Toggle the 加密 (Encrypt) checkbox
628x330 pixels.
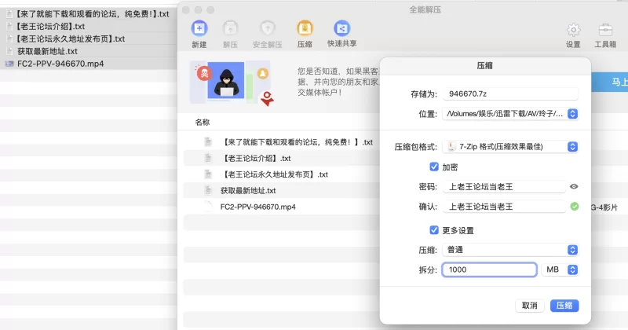(434, 167)
